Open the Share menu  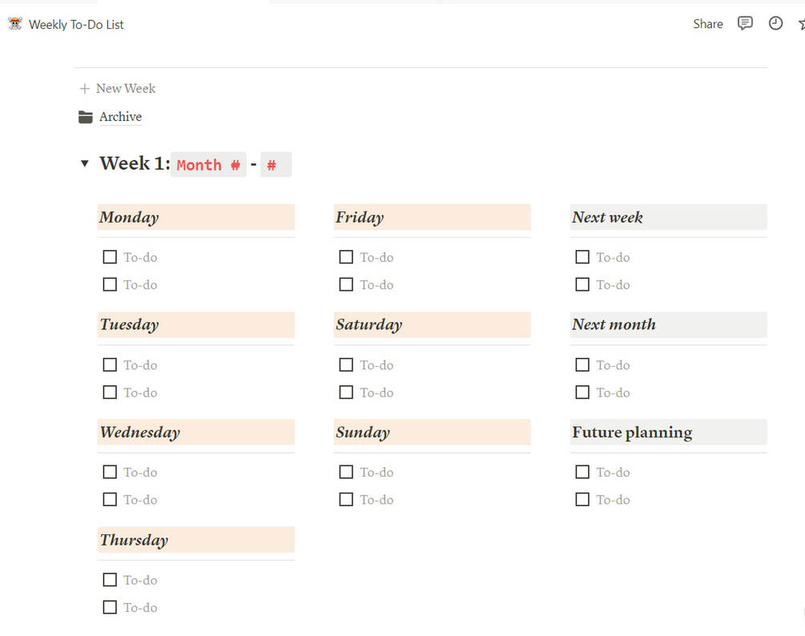(708, 24)
